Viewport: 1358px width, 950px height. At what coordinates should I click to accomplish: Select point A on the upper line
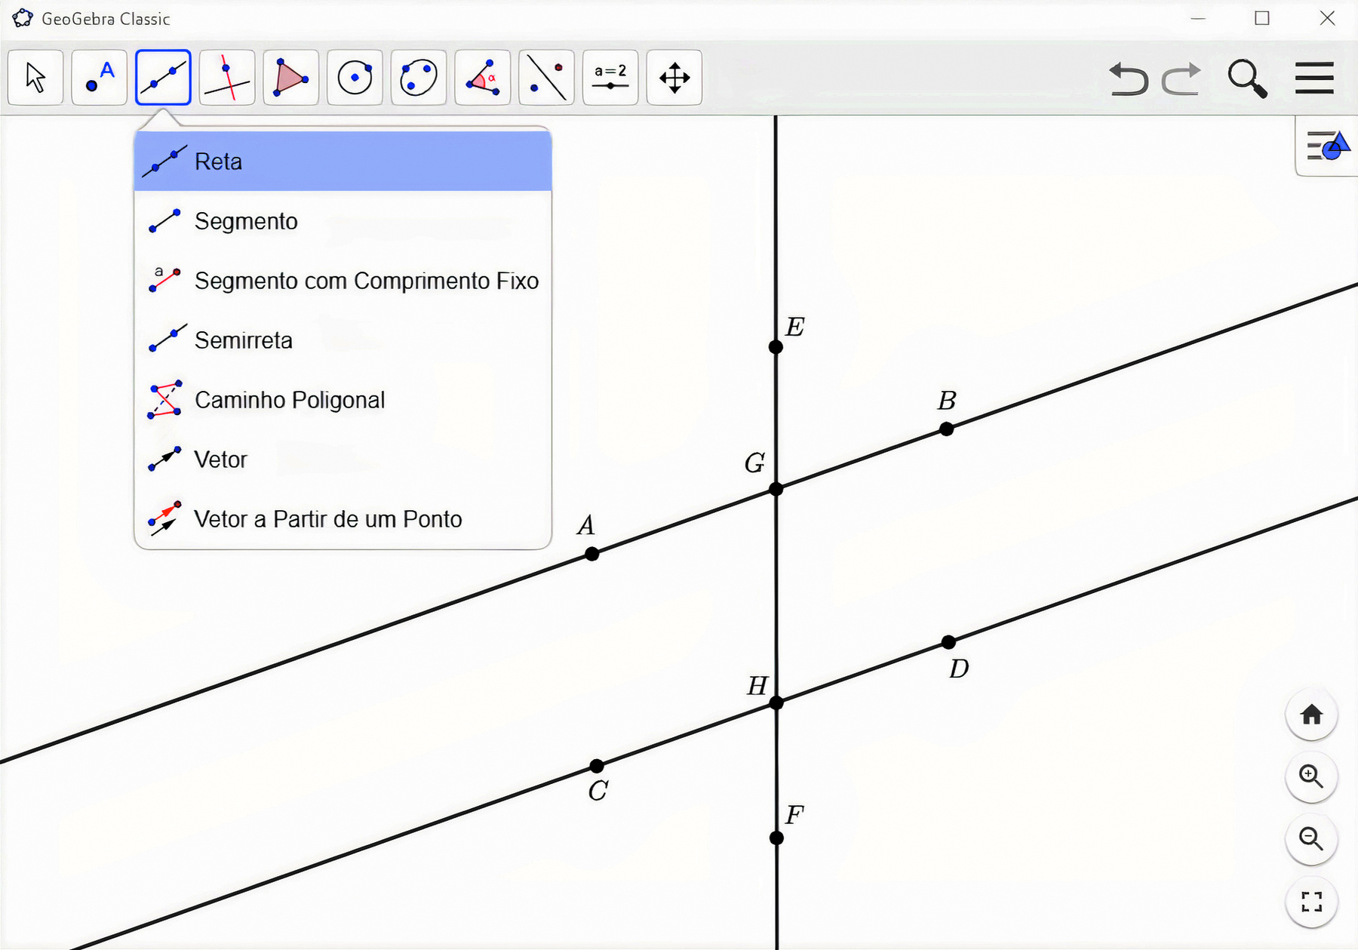(592, 555)
